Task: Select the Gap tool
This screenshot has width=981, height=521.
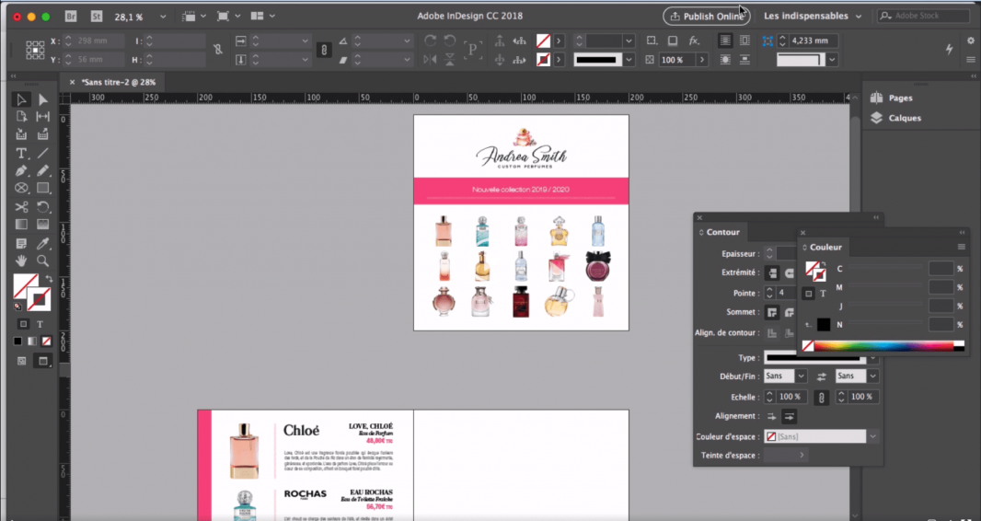Action: pos(42,116)
